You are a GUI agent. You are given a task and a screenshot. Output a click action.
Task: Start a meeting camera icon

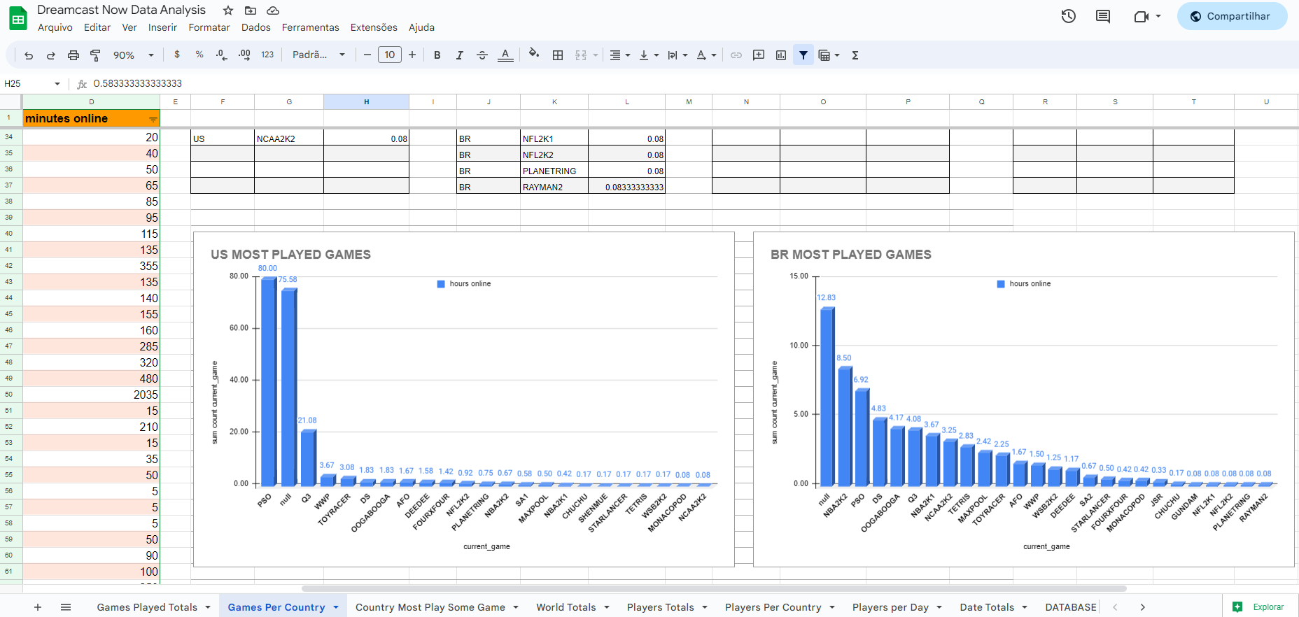coord(1142,16)
